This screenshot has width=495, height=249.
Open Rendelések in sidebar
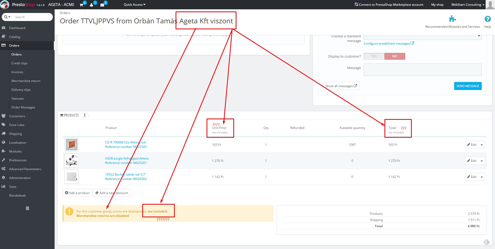pos(17,196)
